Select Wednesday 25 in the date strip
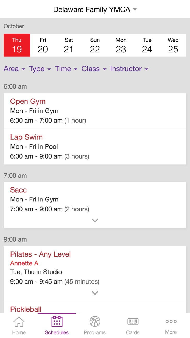Viewport: 190px width, 338px height. tap(173, 45)
